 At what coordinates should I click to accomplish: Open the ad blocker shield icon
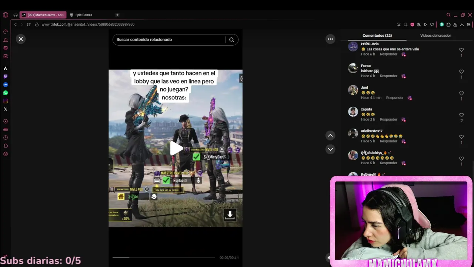click(x=412, y=24)
